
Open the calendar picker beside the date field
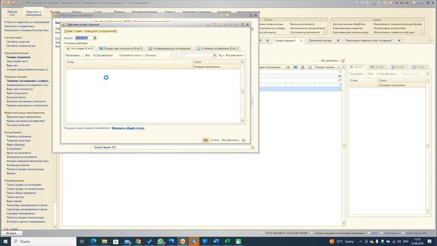tap(95, 38)
